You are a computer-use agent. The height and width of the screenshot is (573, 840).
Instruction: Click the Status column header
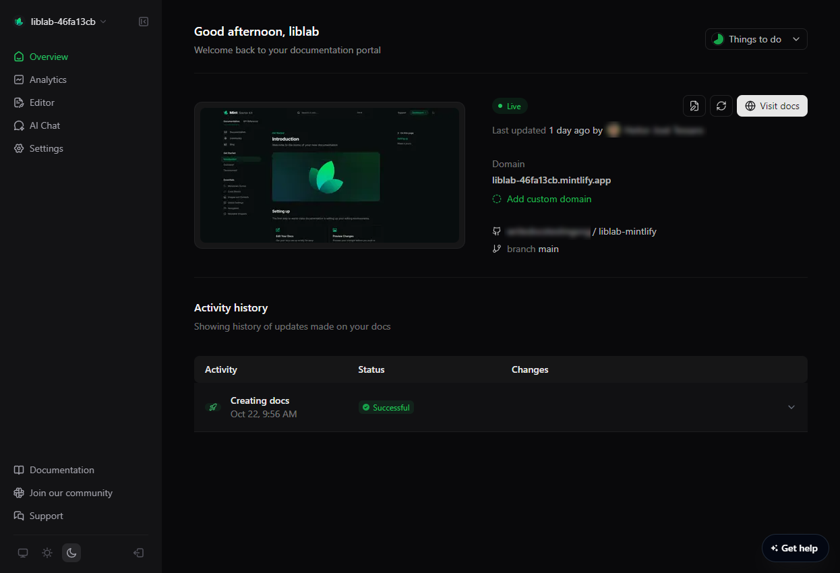pos(371,369)
